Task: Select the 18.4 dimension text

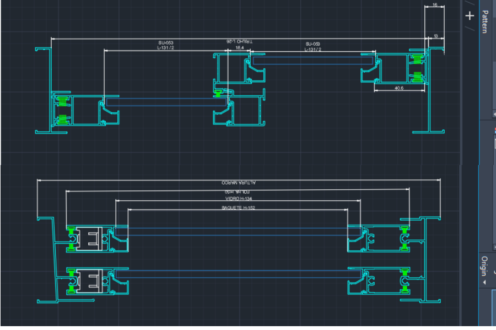Action: coord(239,48)
